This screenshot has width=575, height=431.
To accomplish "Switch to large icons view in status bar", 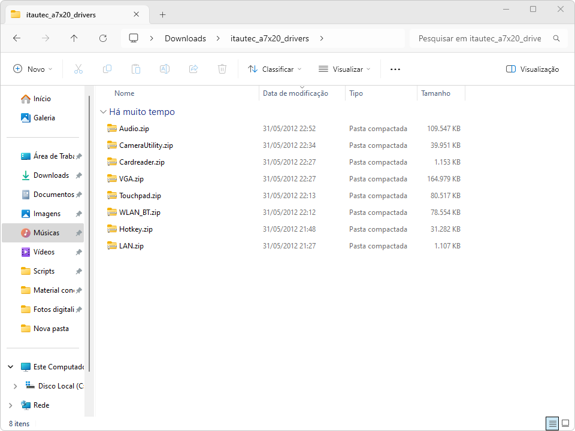I will (x=565, y=424).
